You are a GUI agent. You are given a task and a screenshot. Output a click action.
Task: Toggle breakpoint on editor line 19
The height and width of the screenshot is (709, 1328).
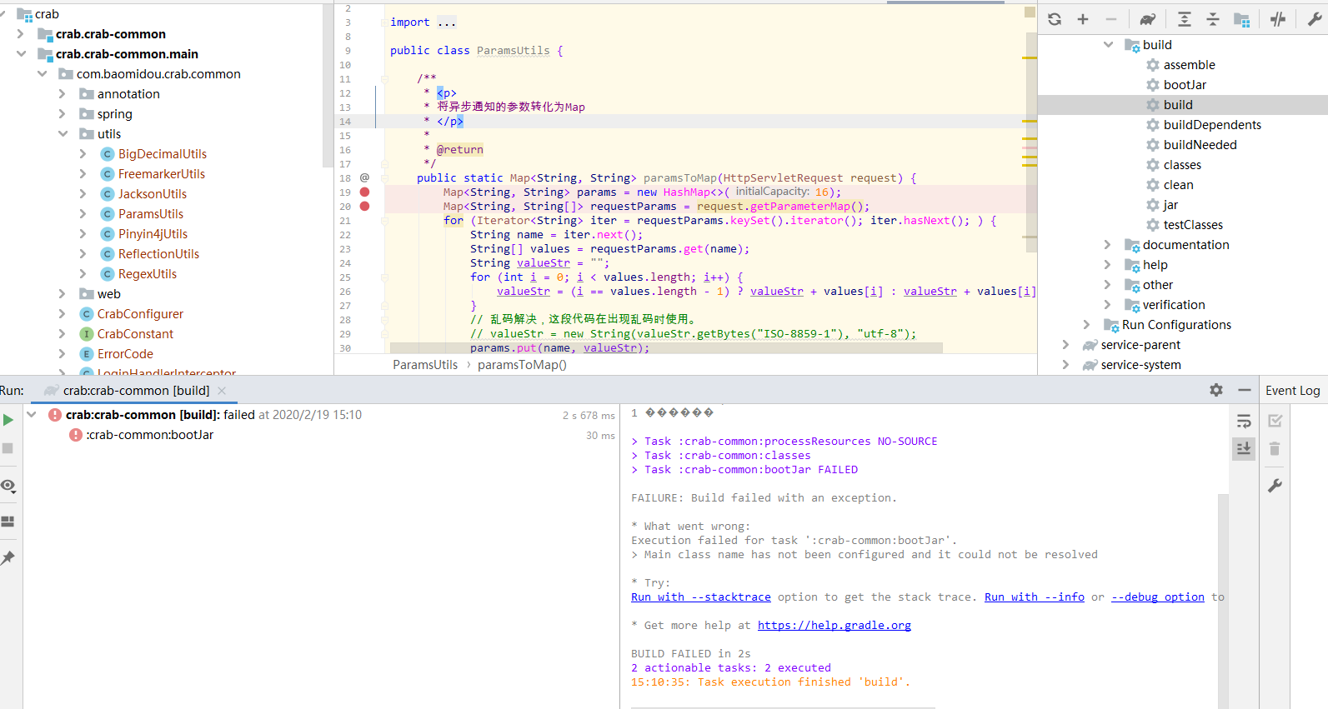tap(364, 192)
